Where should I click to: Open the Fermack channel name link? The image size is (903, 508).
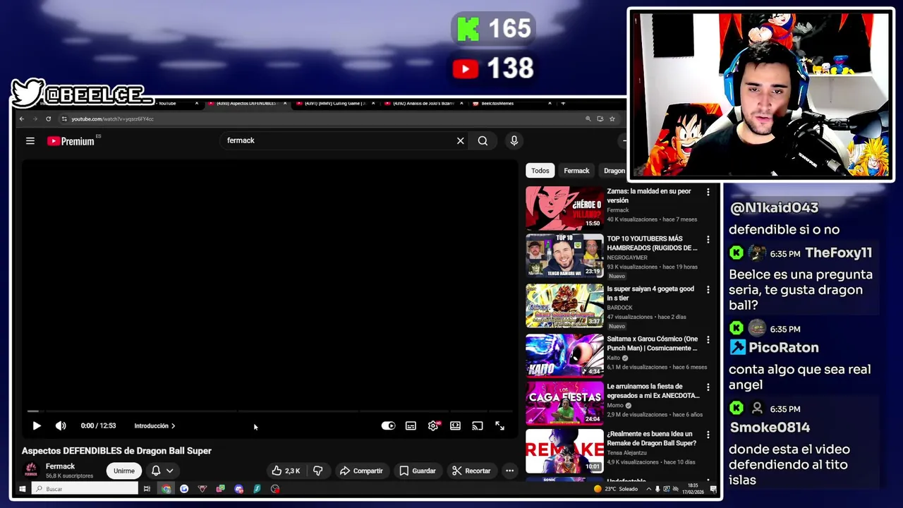pos(60,466)
